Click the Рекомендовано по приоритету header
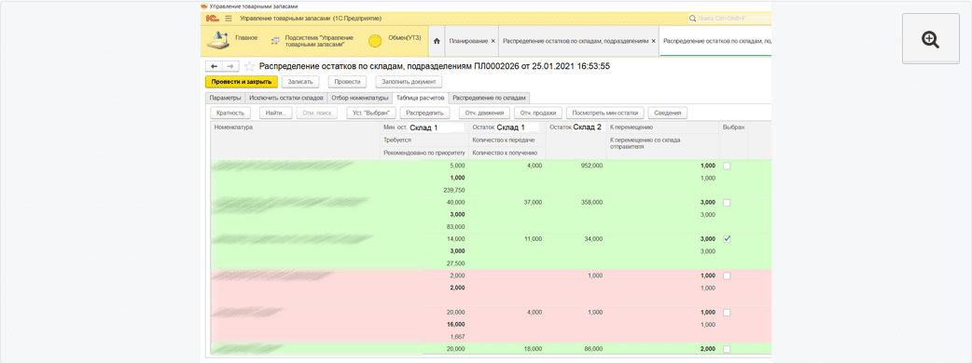The image size is (972, 363). [424, 153]
